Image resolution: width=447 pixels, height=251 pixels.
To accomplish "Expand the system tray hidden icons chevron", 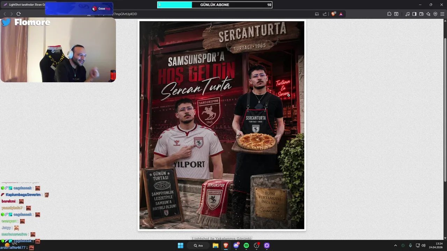I will [x=395, y=245].
